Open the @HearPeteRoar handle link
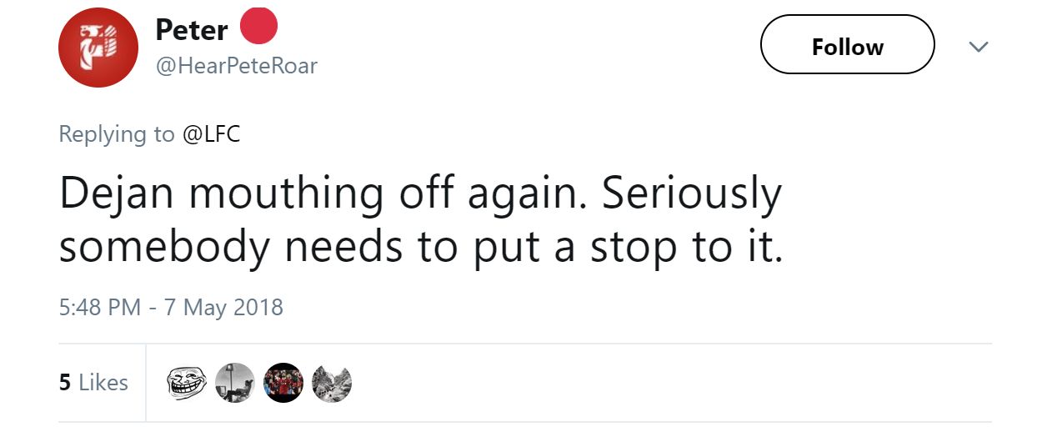Screen dimensions: 1047x437 click(x=236, y=66)
